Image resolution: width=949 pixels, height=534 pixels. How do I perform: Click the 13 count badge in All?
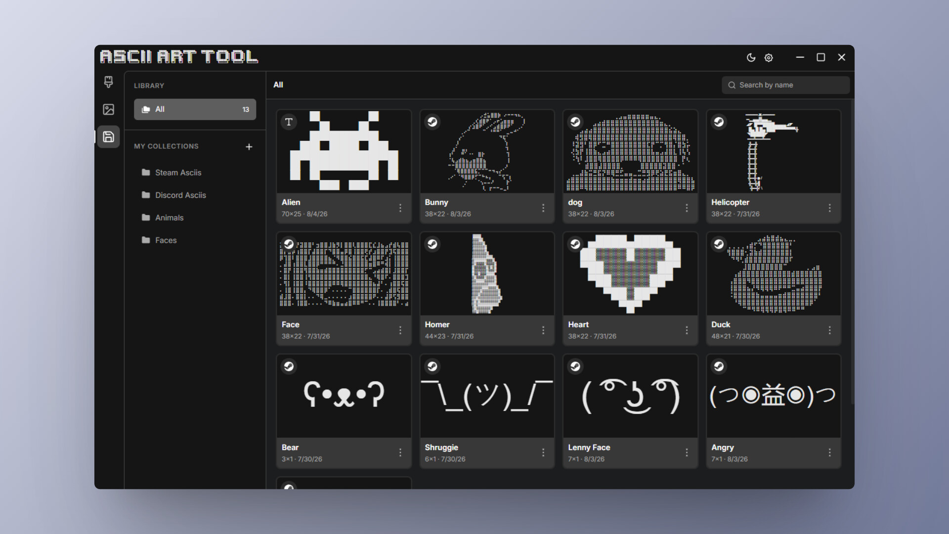click(246, 109)
